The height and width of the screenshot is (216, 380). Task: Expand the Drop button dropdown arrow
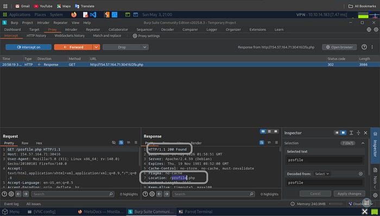click(145, 47)
